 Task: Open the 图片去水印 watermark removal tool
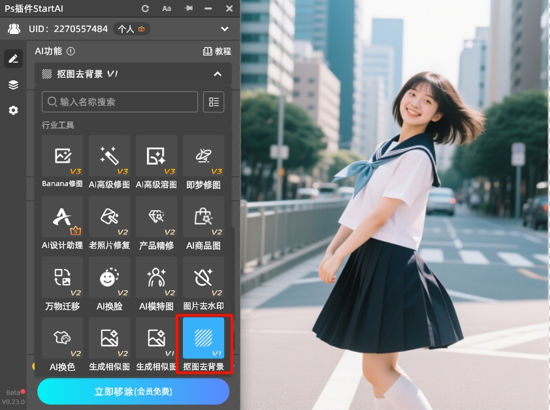tap(203, 279)
